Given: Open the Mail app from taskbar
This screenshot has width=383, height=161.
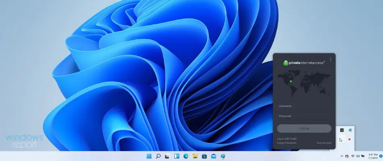Looking at the screenshot, I should (214, 156).
